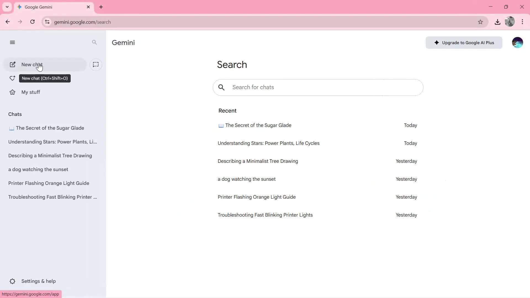Open the Chrome three-dot menu

(523, 22)
